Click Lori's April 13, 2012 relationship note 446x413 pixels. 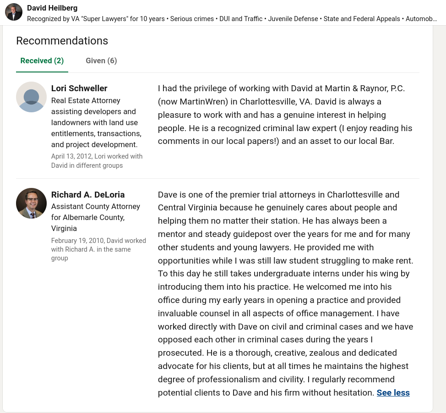pos(97,161)
